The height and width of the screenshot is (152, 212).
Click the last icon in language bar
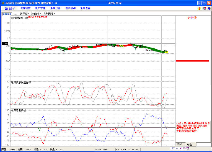(x=188, y=148)
